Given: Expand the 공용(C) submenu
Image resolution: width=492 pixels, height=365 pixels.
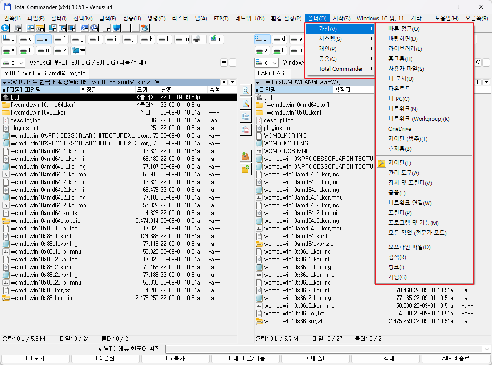Looking at the screenshot, I should pos(340,59).
